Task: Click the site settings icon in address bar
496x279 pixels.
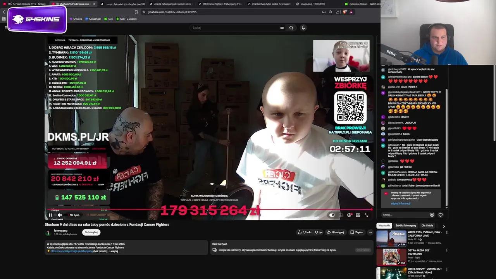Action: click(x=144, y=12)
